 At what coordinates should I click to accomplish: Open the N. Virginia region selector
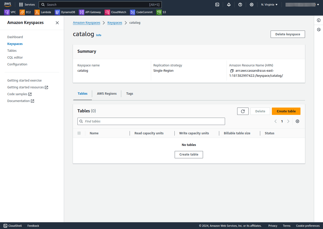coord(269,5)
